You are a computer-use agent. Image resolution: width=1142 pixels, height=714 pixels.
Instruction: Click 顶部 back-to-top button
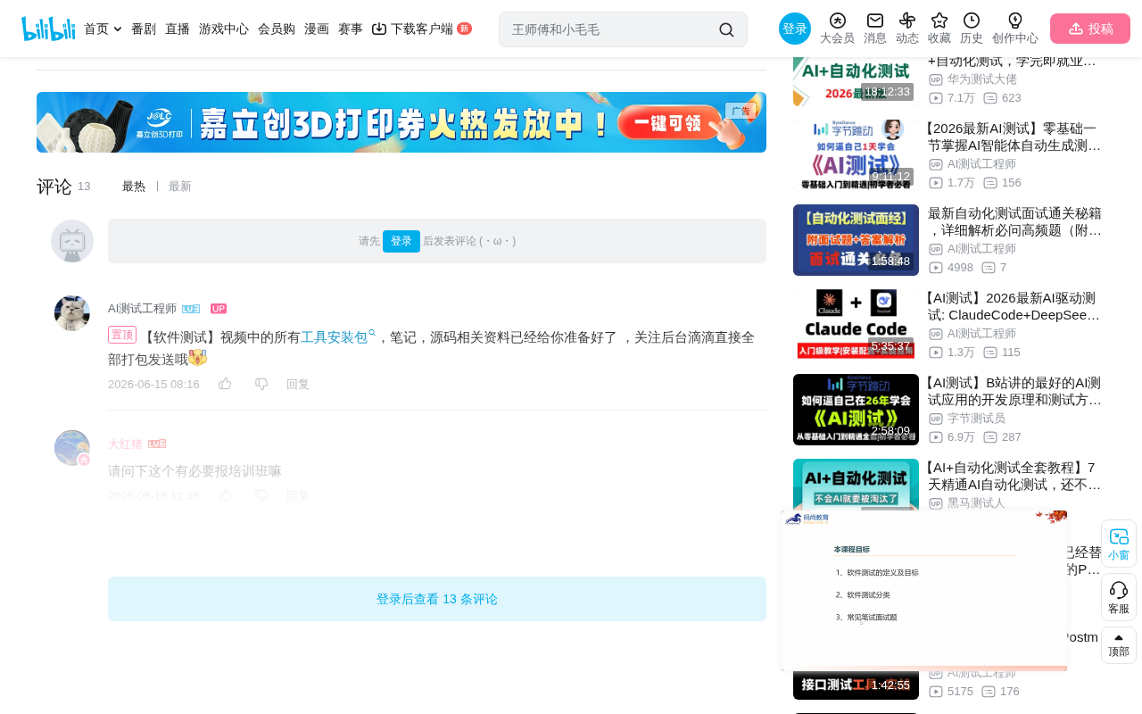1119,645
